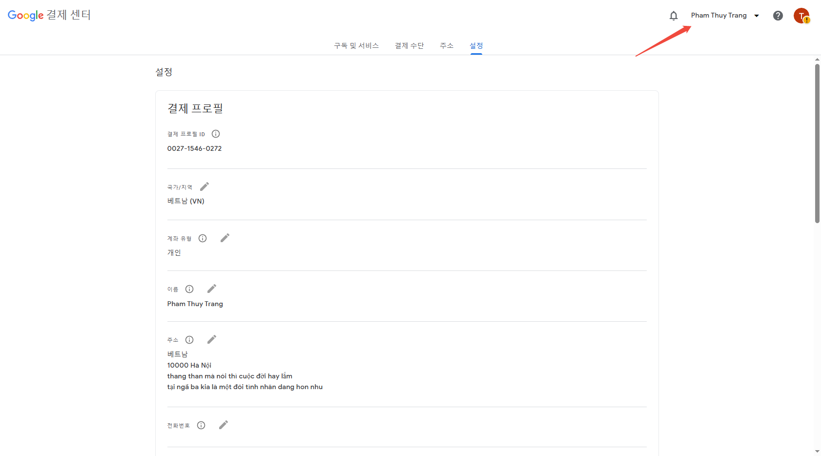Edit the 국가/지역 field
The image size is (821, 456).
pos(205,187)
